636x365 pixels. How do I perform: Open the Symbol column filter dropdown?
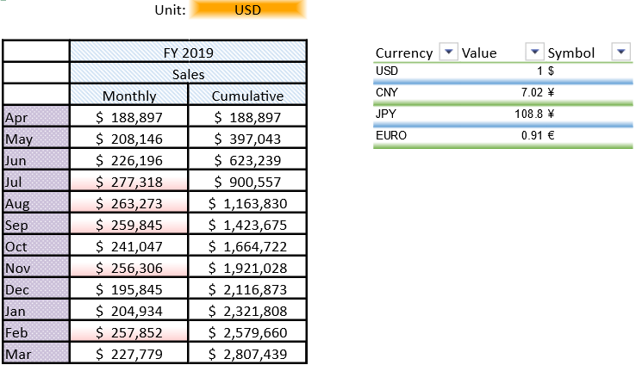tap(620, 53)
